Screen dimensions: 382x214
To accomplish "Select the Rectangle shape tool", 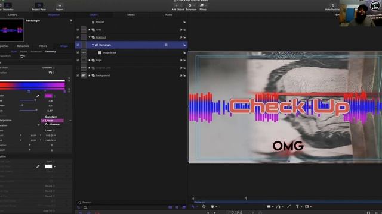I will tap(269, 207).
